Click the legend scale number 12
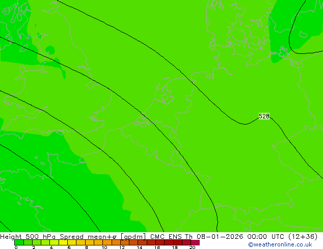This screenshot has width=323, height=249. (x=122, y=247)
